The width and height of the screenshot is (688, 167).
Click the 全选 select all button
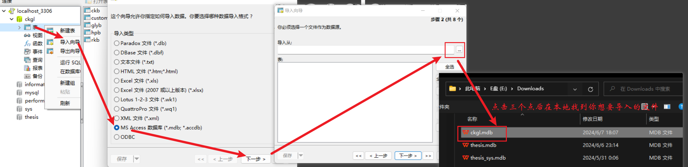pos(449,67)
